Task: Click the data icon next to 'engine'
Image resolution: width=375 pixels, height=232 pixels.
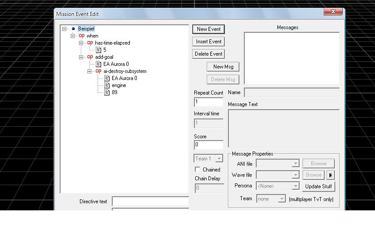Action: click(x=107, y=85)
